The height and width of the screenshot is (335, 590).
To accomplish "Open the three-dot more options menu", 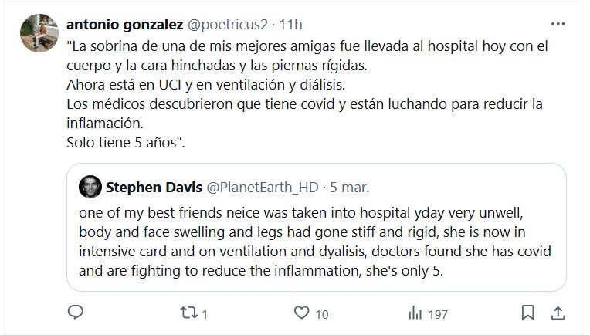I will click(558, 23).
